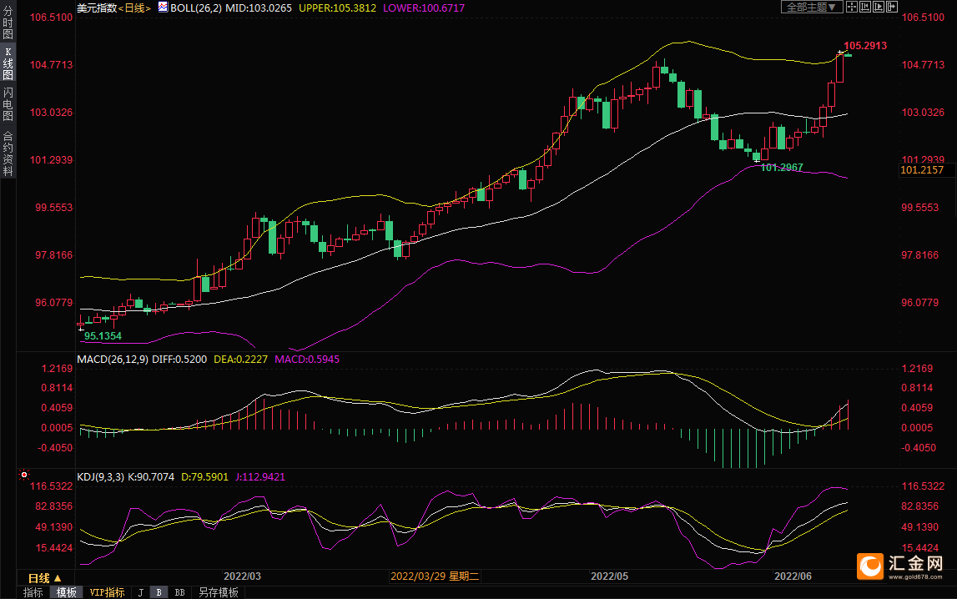Click the MACD(26,12,9) indicator label
Screen dimensions: 957x599
click(x=113, y=360)
